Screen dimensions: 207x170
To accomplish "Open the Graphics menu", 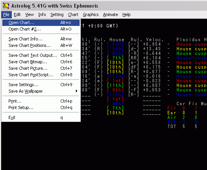I will (x=91, y=14).
